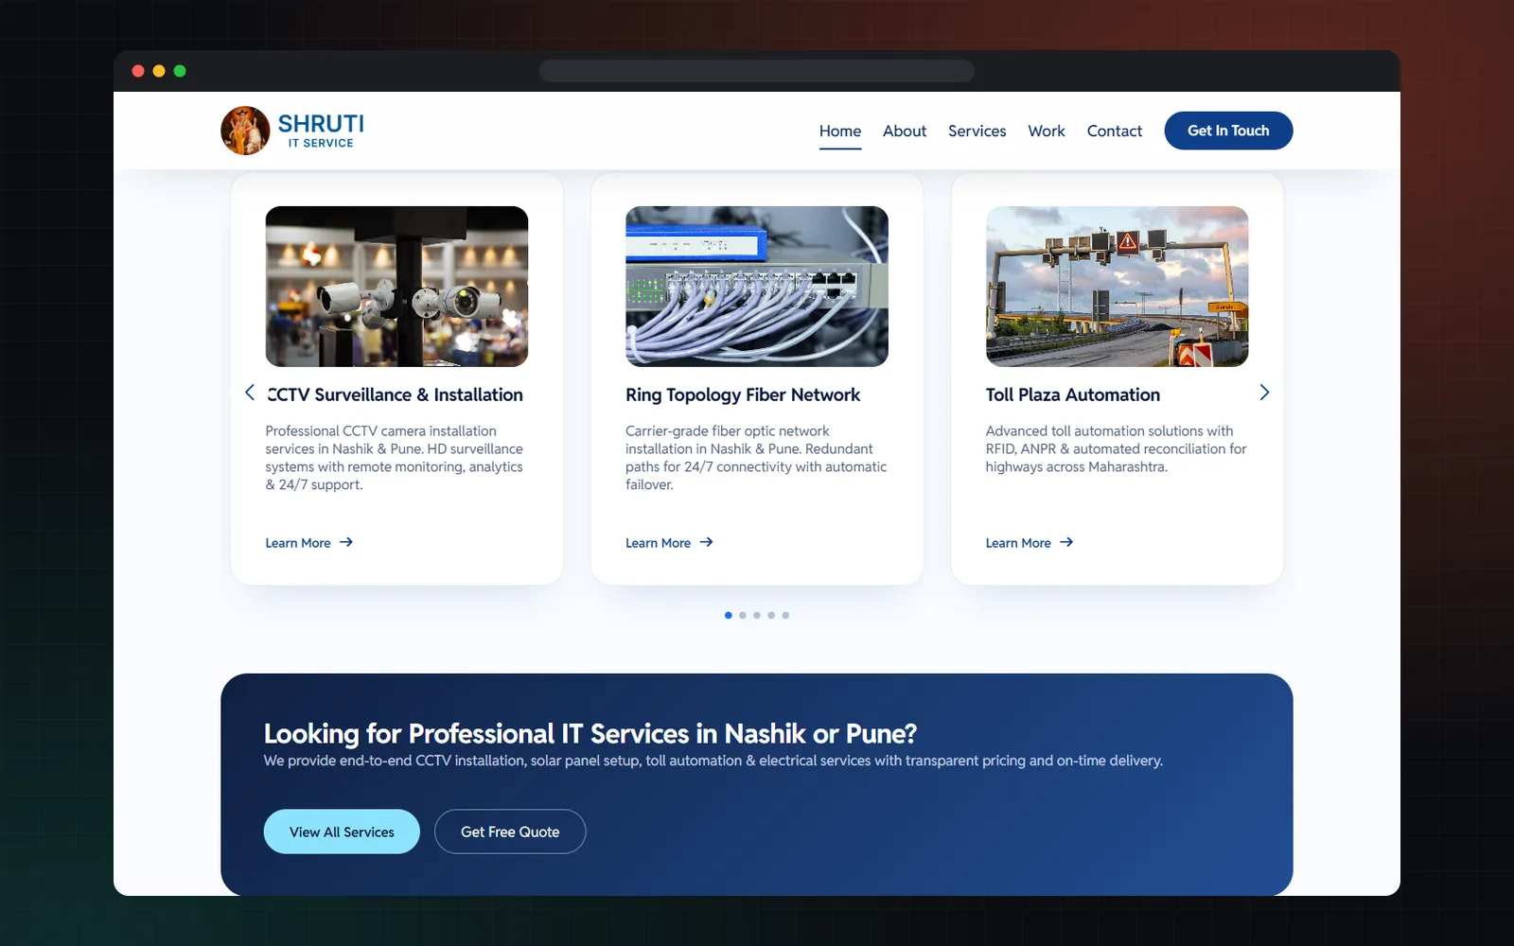The image size is (1514, 946).
Task: Click the Looking for Professional IT Services heading
Action: (x=590, y=733)
